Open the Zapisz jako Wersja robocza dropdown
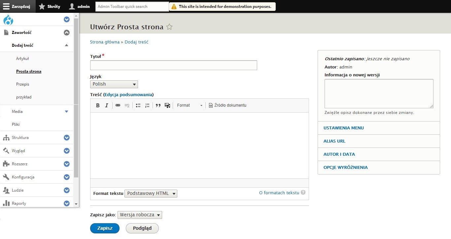 (x=140, y=215)
